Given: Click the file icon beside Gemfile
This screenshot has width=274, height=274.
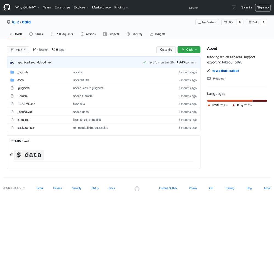Looking at the screenshot, I should tap(12, 96).
